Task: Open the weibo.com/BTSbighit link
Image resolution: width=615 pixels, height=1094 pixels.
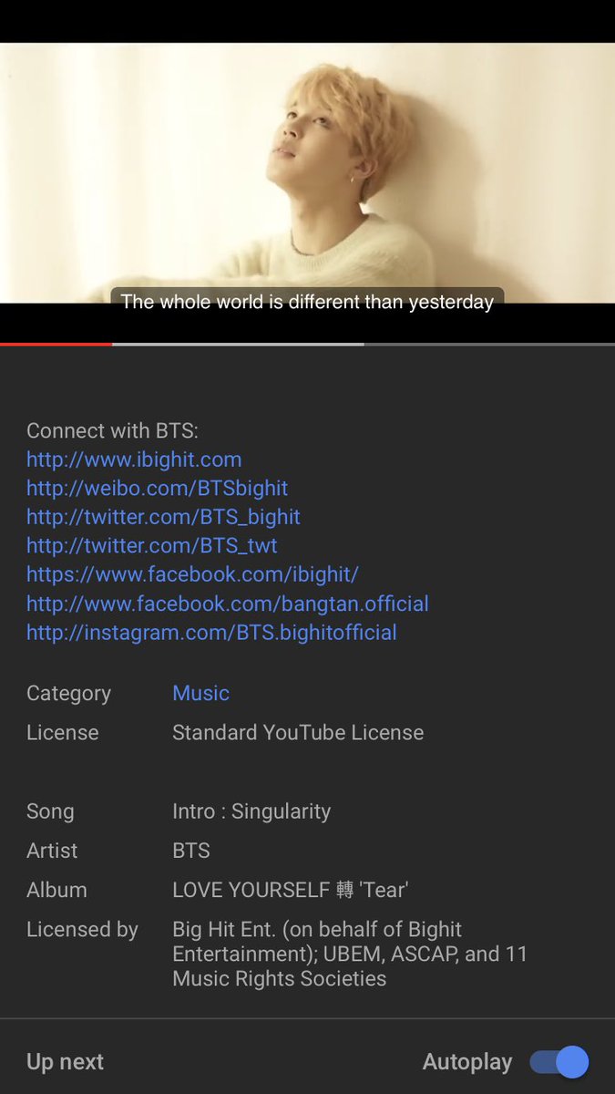Action: coord(158,489)
